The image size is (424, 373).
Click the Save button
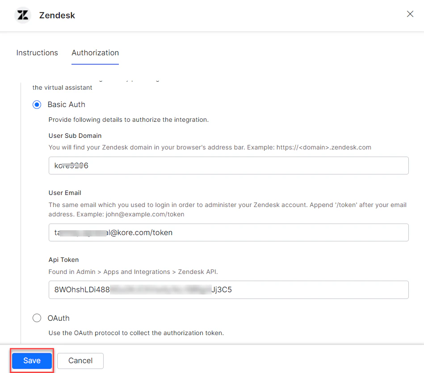(x=31, y=361)
